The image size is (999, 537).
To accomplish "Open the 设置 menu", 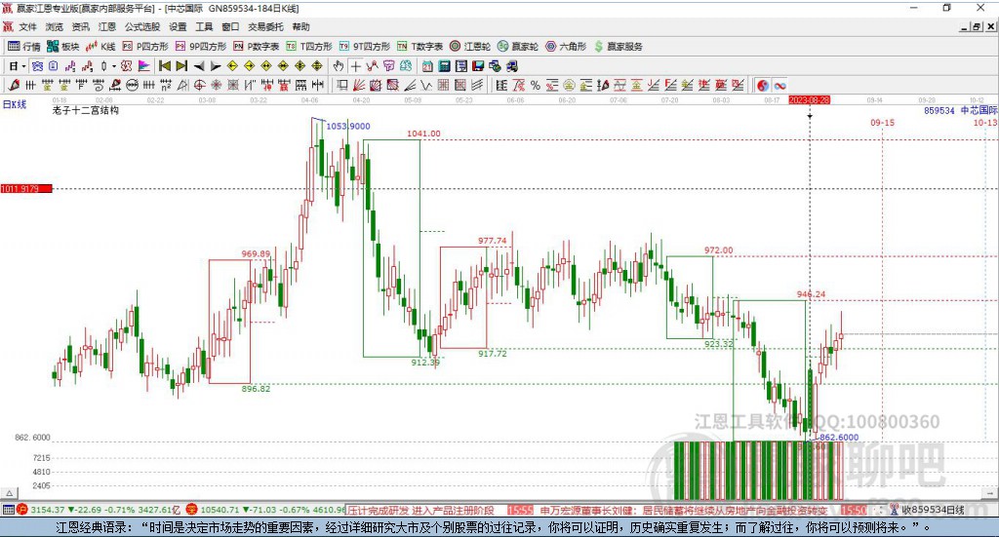I will pos(178,26).
